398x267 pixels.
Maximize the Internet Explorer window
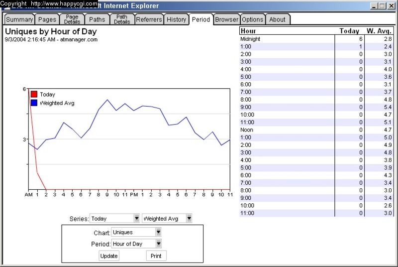tap(382, 6)
